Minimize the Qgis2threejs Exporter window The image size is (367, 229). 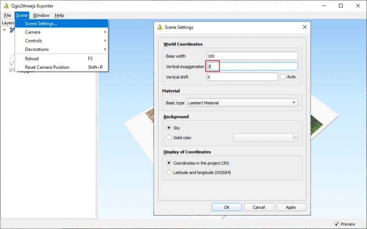coord(324,5)
